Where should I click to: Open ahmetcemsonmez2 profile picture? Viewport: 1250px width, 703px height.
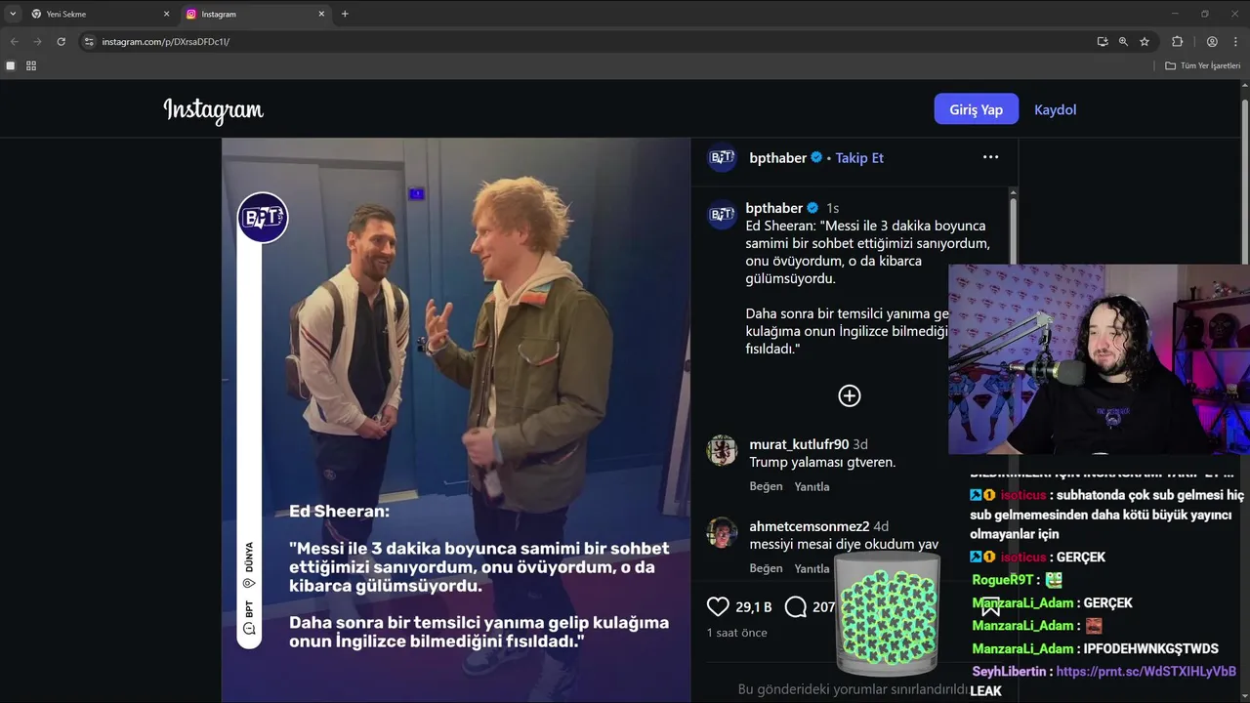(722, 532)
